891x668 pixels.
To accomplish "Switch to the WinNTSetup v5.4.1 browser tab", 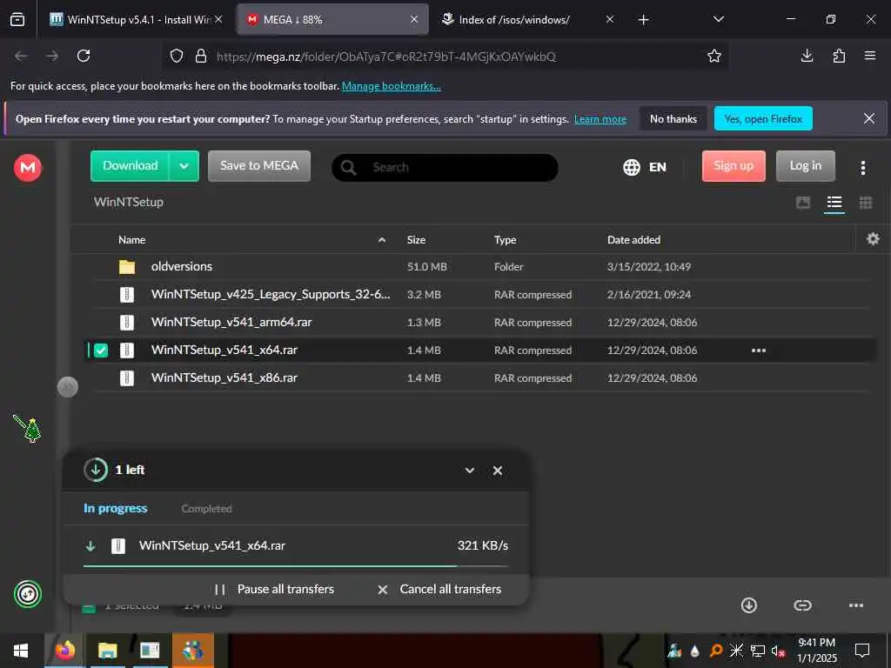I will click(137, 19).
